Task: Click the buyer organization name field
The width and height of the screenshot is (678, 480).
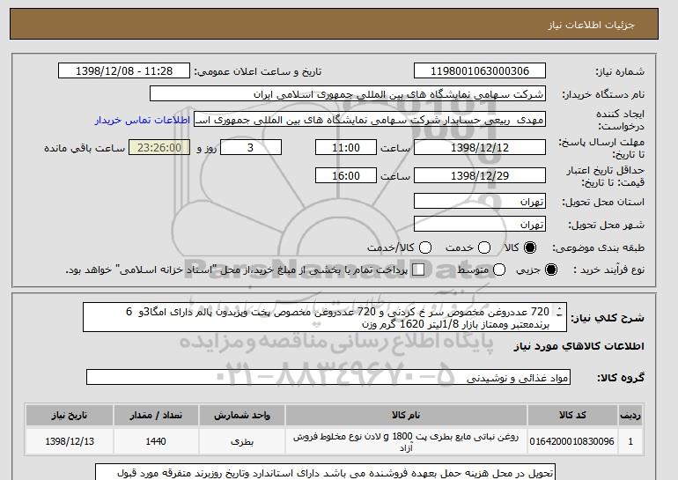Action: pos(348,94)
